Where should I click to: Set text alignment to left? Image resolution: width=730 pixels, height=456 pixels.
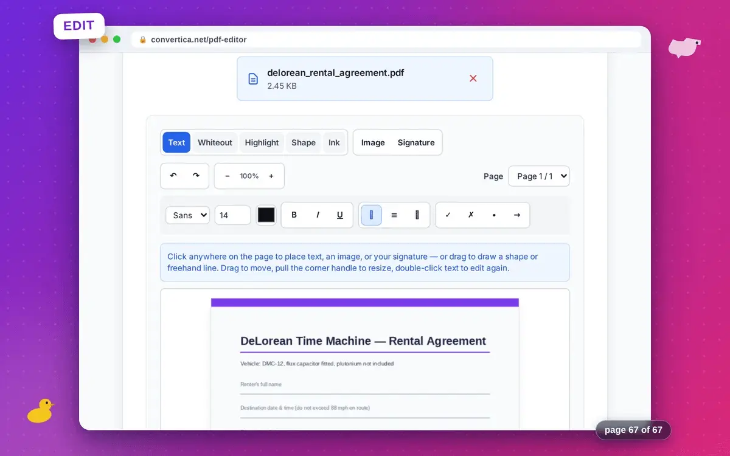coord(371,215)
